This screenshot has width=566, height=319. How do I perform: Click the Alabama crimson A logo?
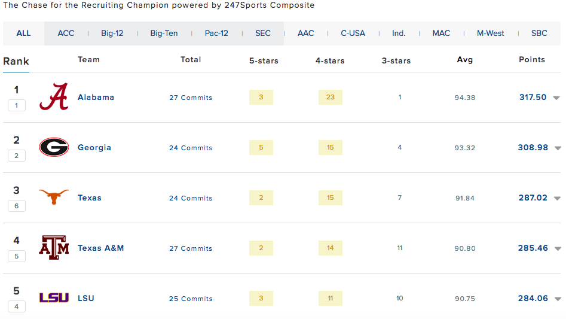click(x=54, y=97)
